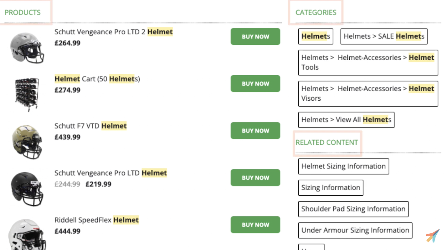
Task: Click the £264.99 price
Action: coord(67,43)
